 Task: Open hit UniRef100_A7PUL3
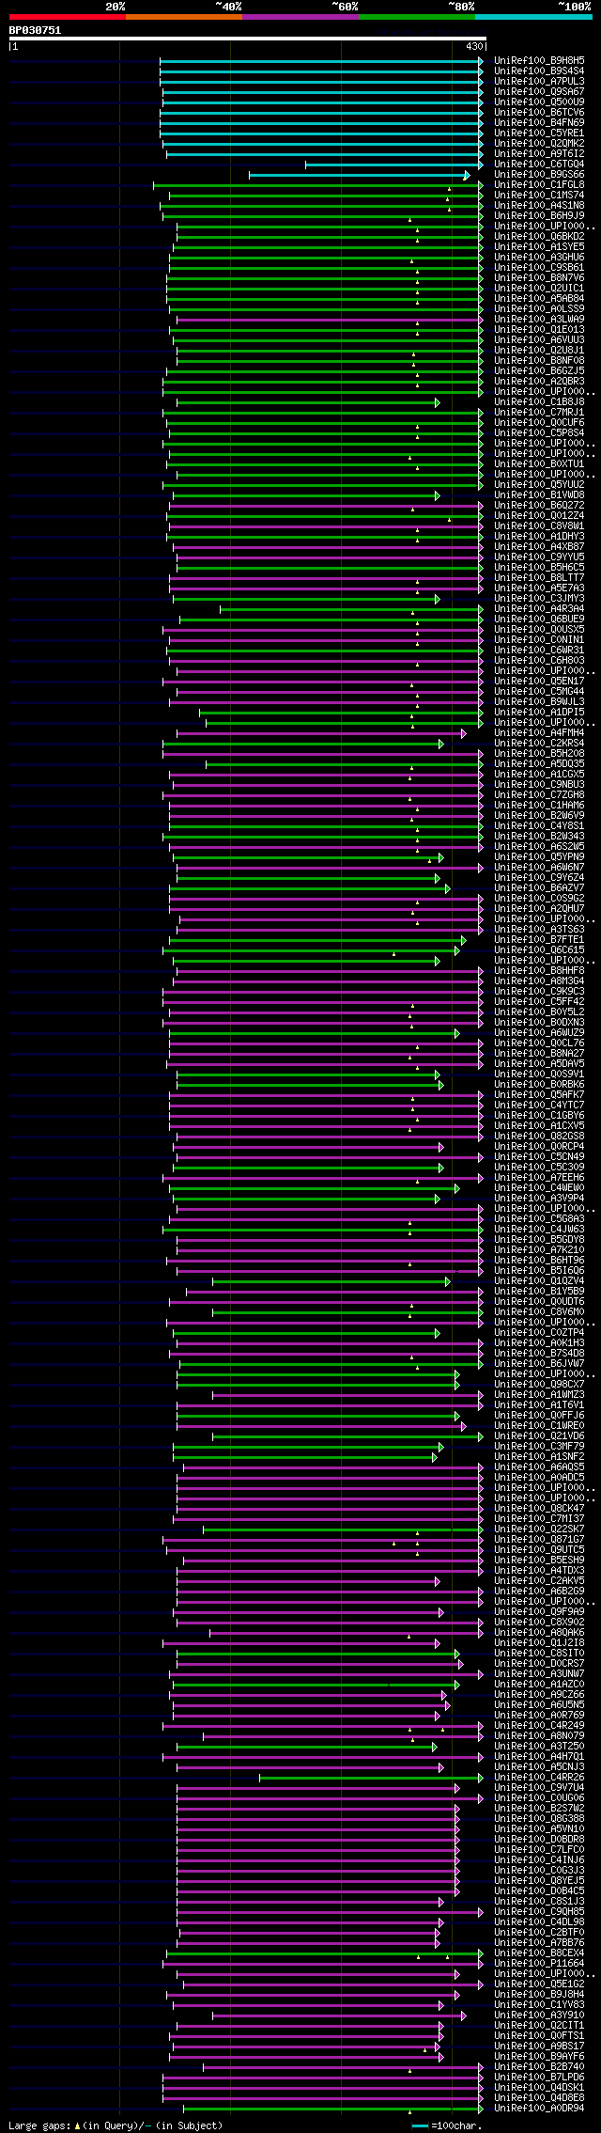(x=539, y=81)
